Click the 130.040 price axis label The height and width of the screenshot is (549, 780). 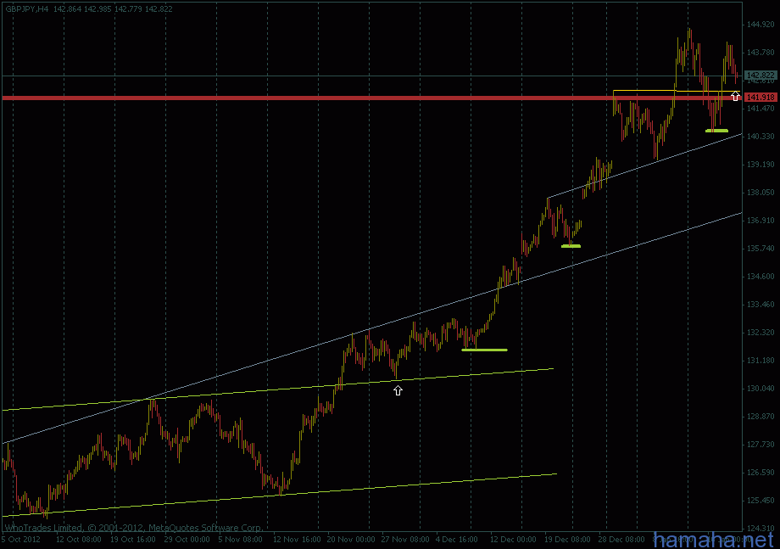point(760,389)
